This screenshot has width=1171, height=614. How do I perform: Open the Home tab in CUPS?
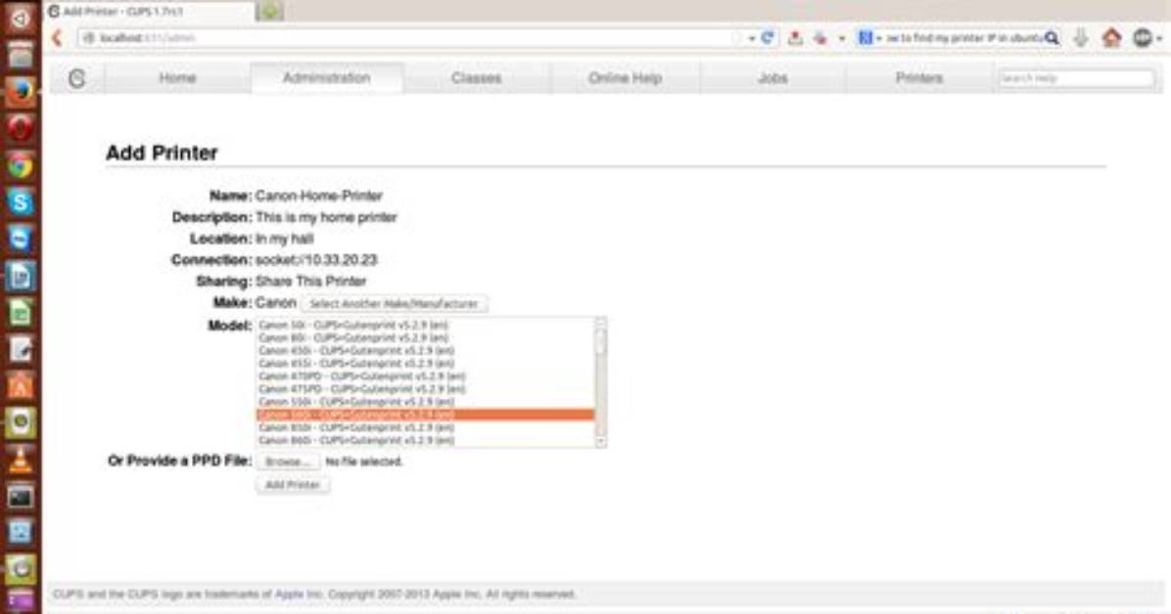tap(177, 78)
